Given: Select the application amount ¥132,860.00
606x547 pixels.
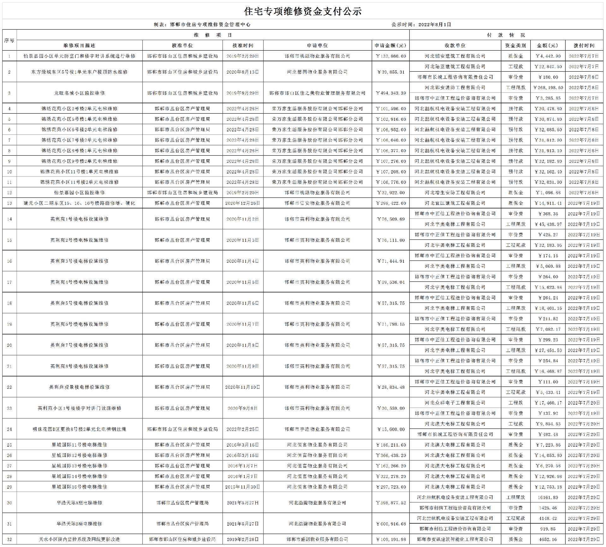Looking at the screenshot, I should [x=391, y=56].
